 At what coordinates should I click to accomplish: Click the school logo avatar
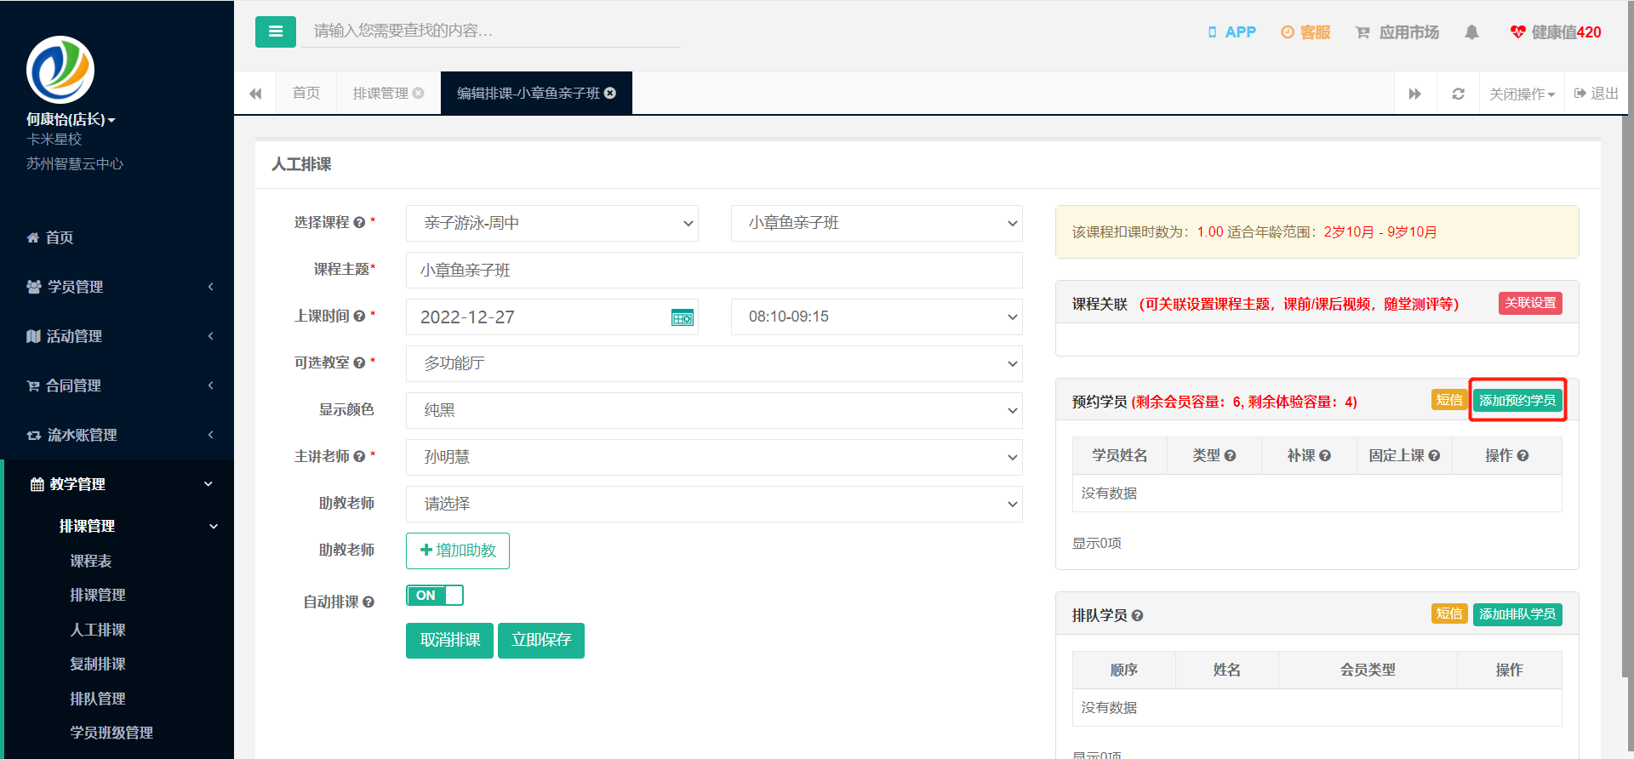tap(60, 70)
